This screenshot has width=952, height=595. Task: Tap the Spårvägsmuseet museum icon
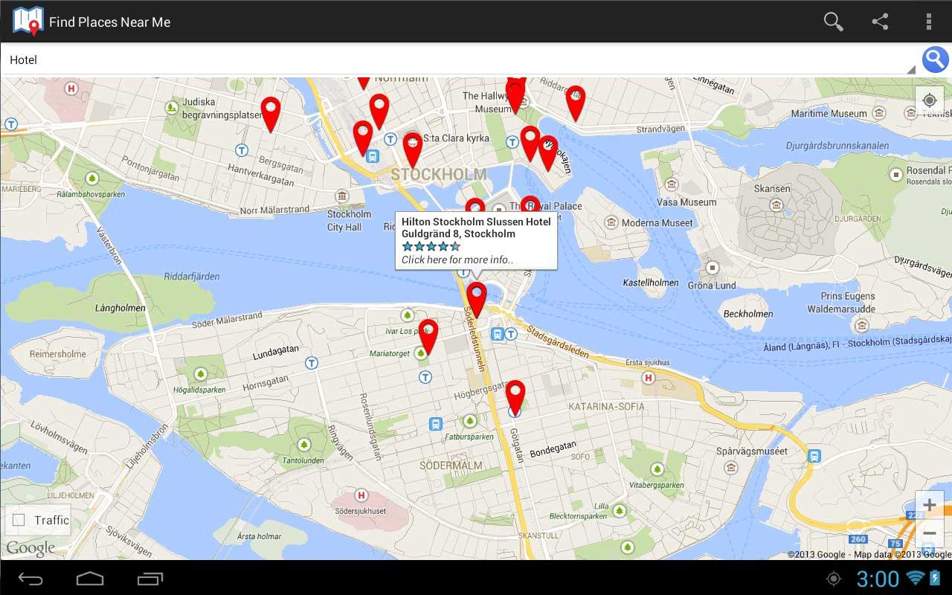click(731, 468)
